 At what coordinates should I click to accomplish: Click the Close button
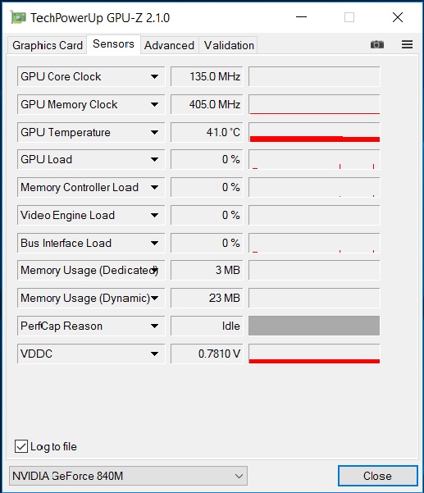click(378, 476)
